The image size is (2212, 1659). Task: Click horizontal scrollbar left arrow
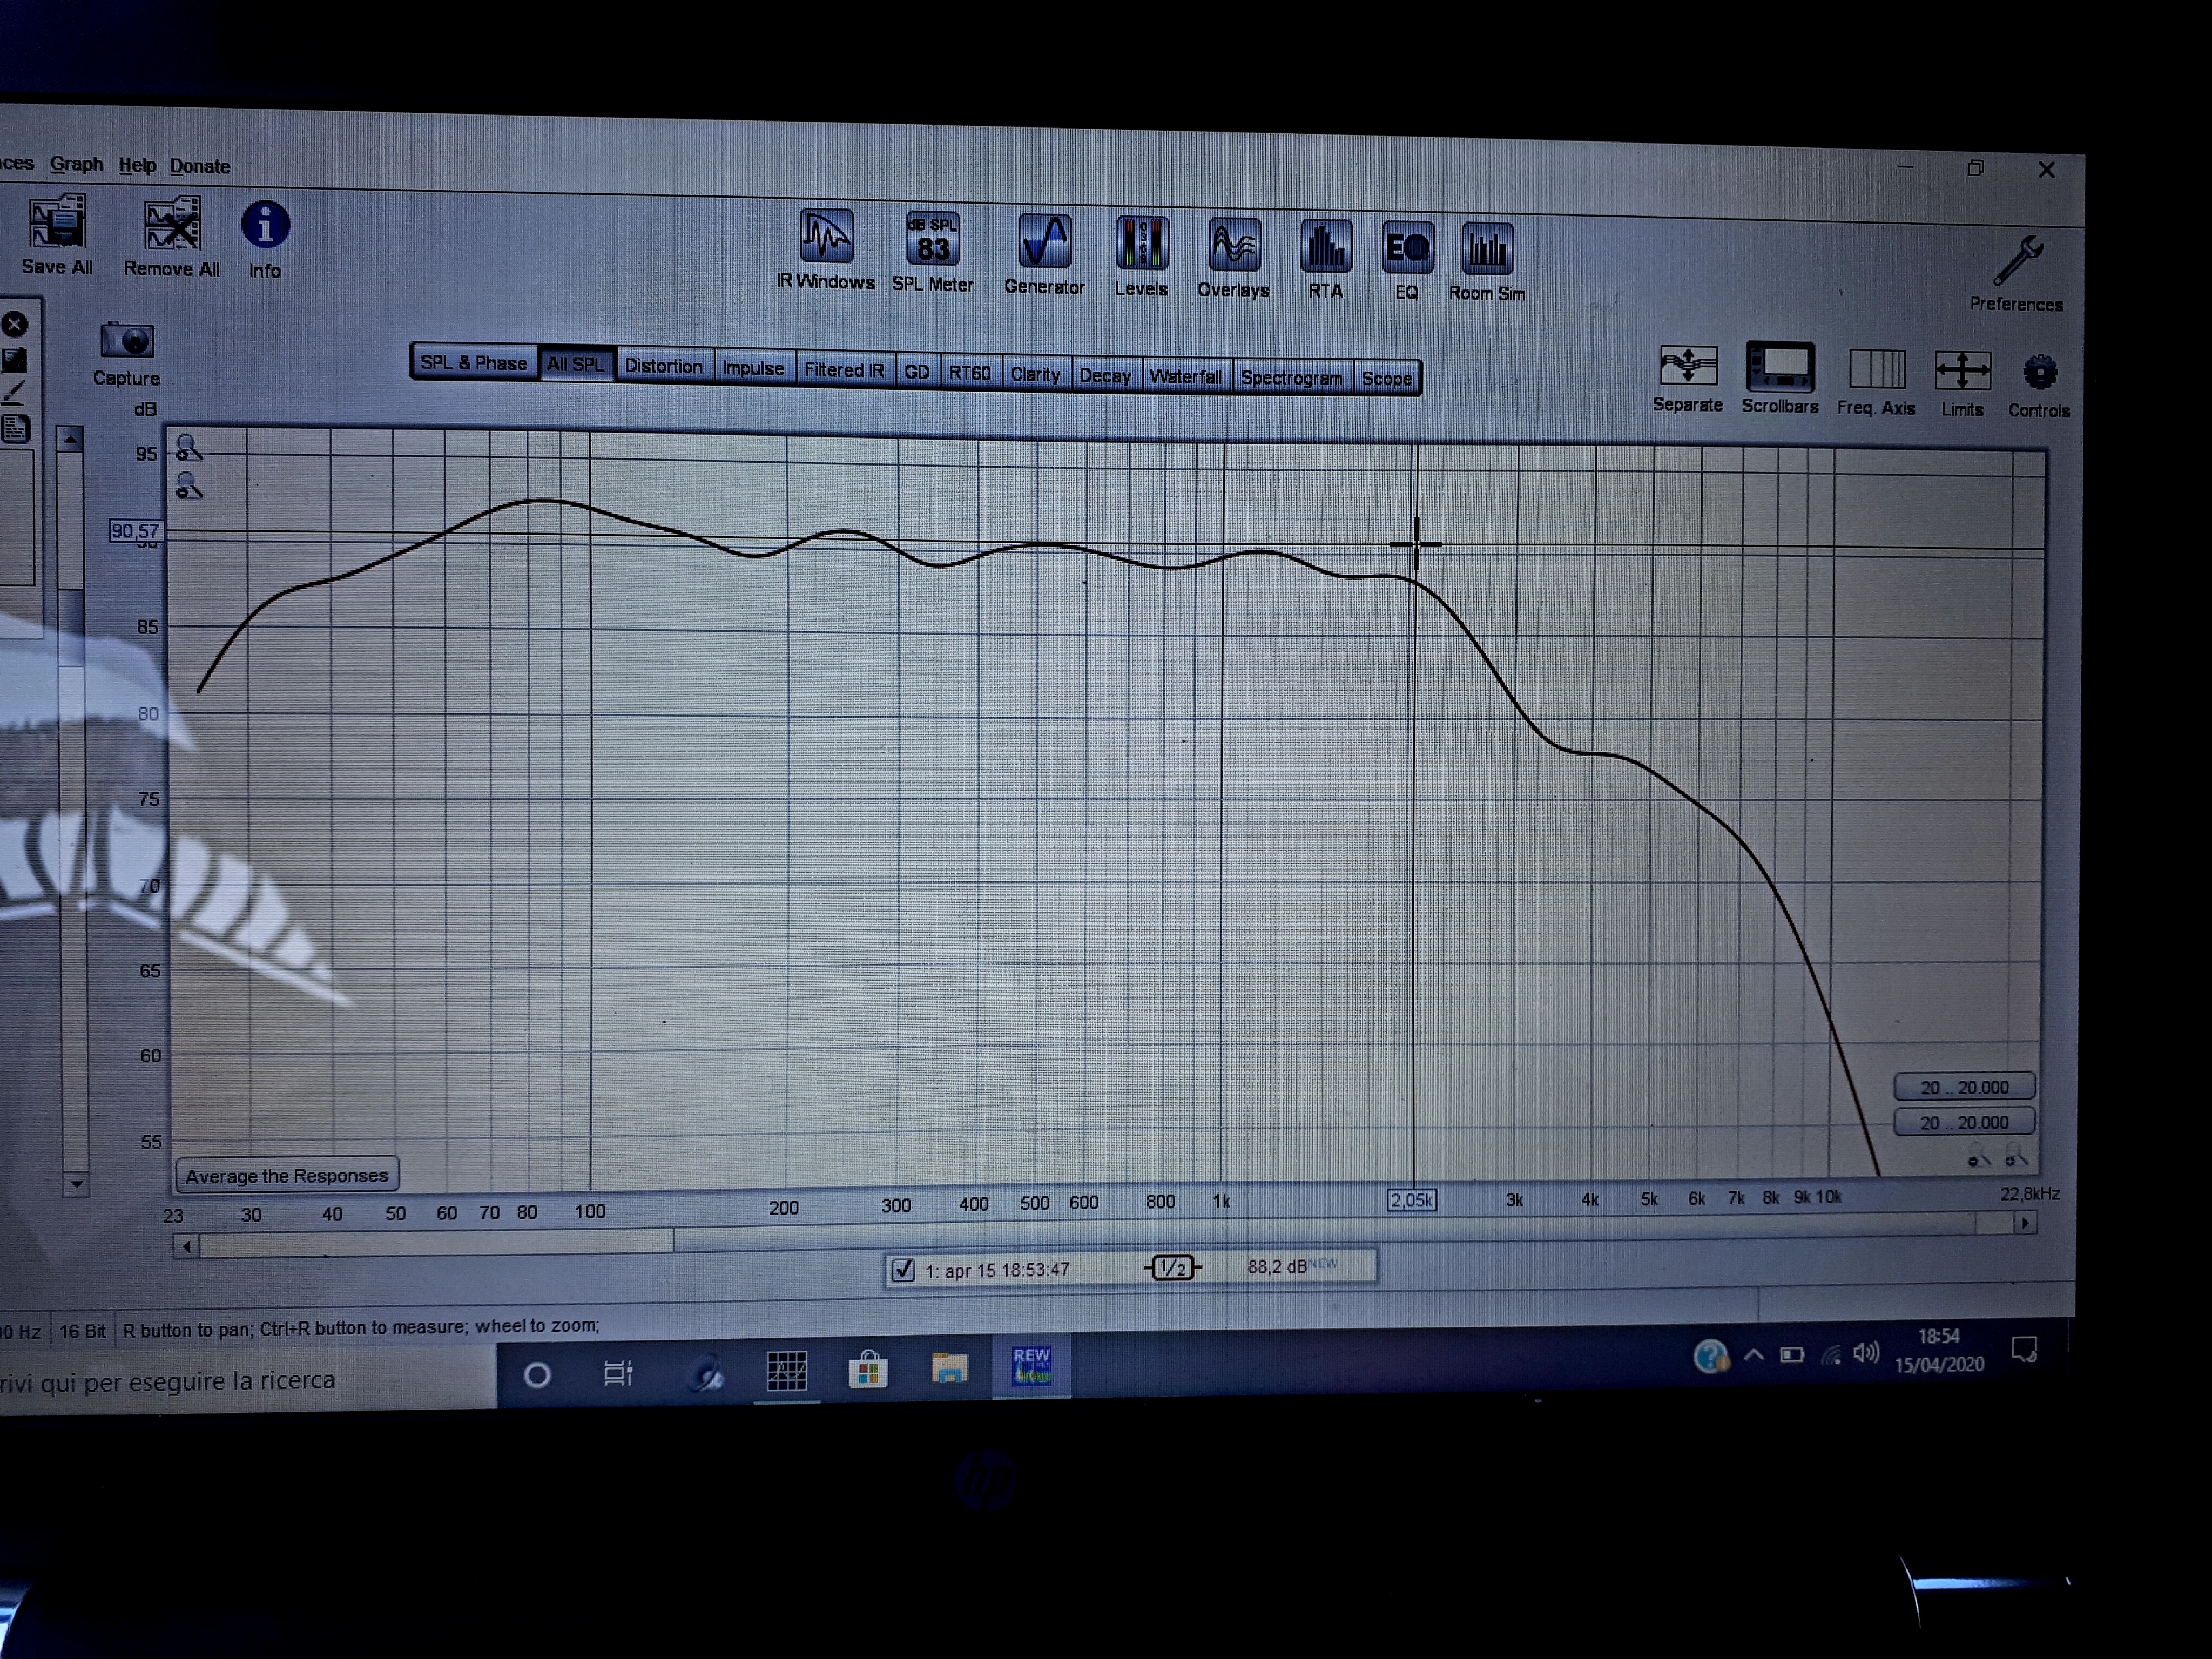coord(187,1246)
